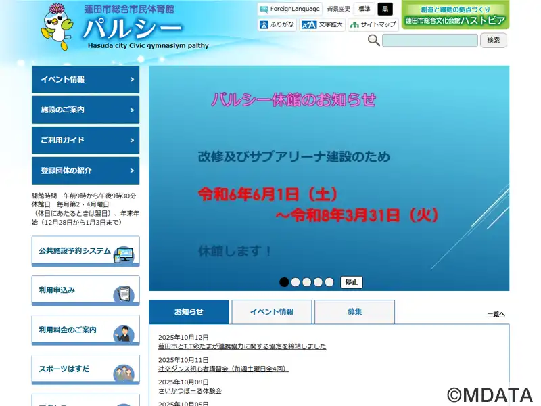Viewport: 541px width, 406px height.
Task: Click the パルシー休館のお知らせ slide banner
Action: 329,178
